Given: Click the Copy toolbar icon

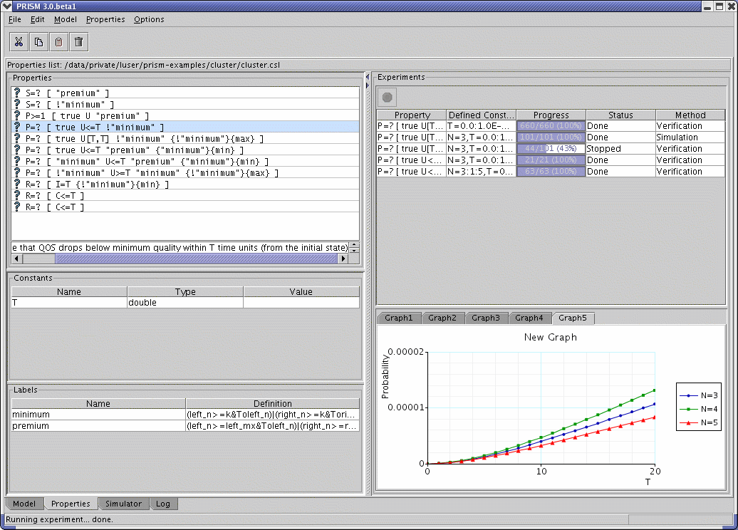Looking at the screenshot, I should (39, 42).
